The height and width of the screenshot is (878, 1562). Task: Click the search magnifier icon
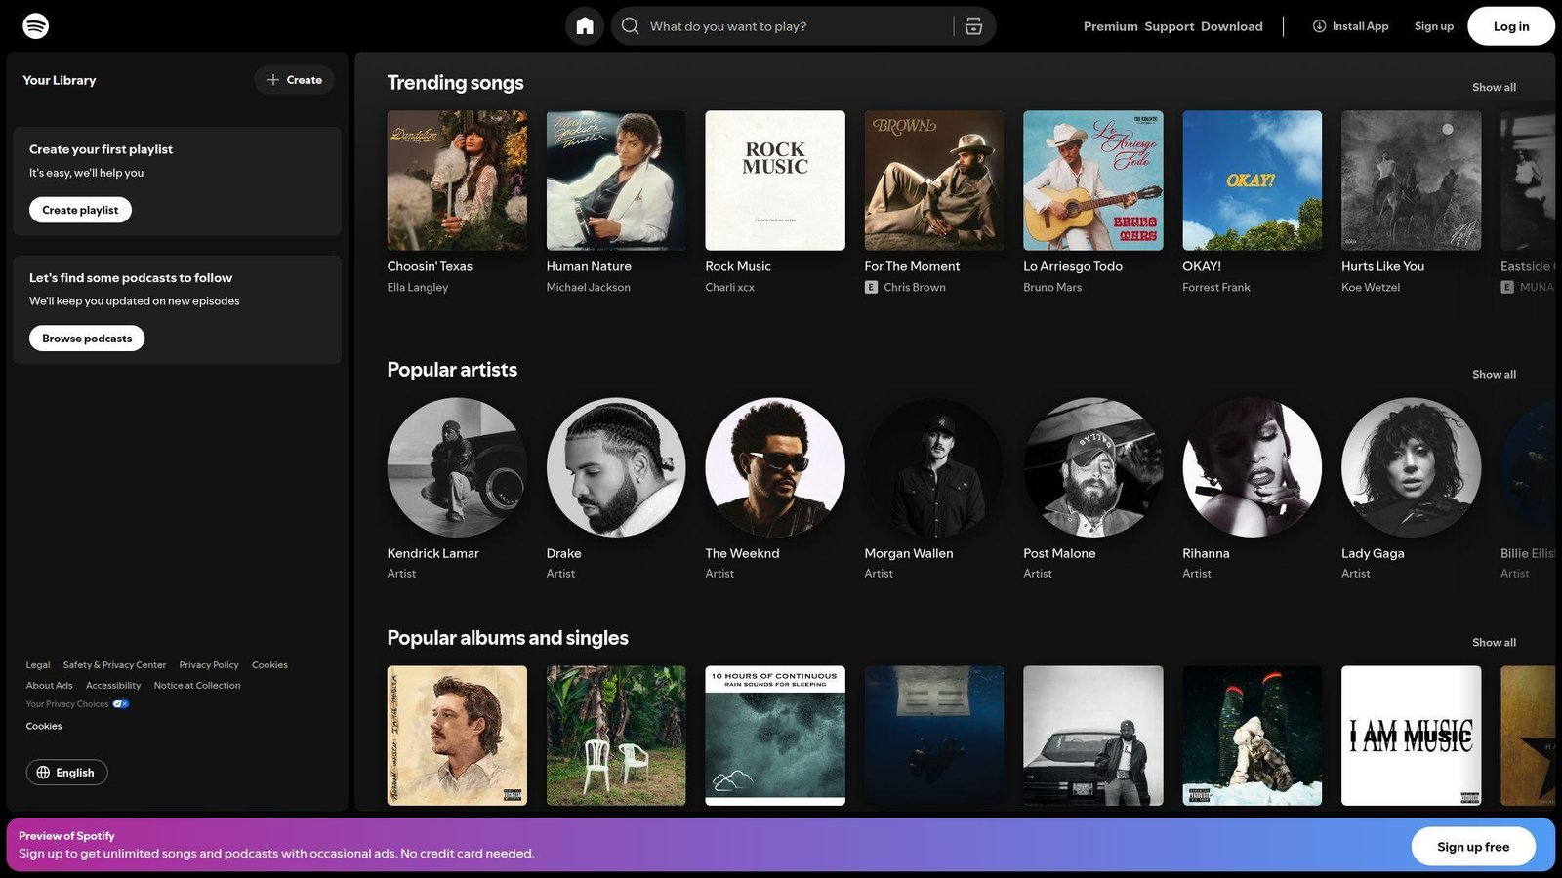[x=631, y=26]
